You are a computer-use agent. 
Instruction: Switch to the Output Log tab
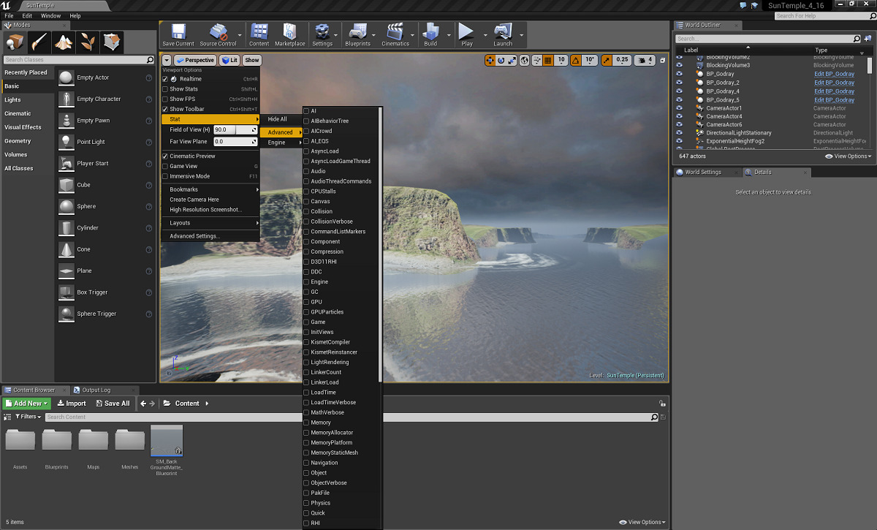[x=96, y=390]
